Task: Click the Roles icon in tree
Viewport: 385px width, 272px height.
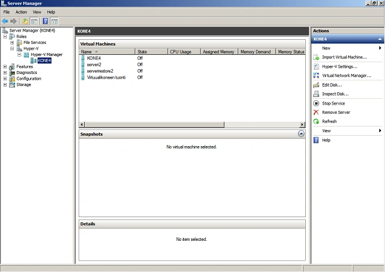Action: [x=12, y=36]
